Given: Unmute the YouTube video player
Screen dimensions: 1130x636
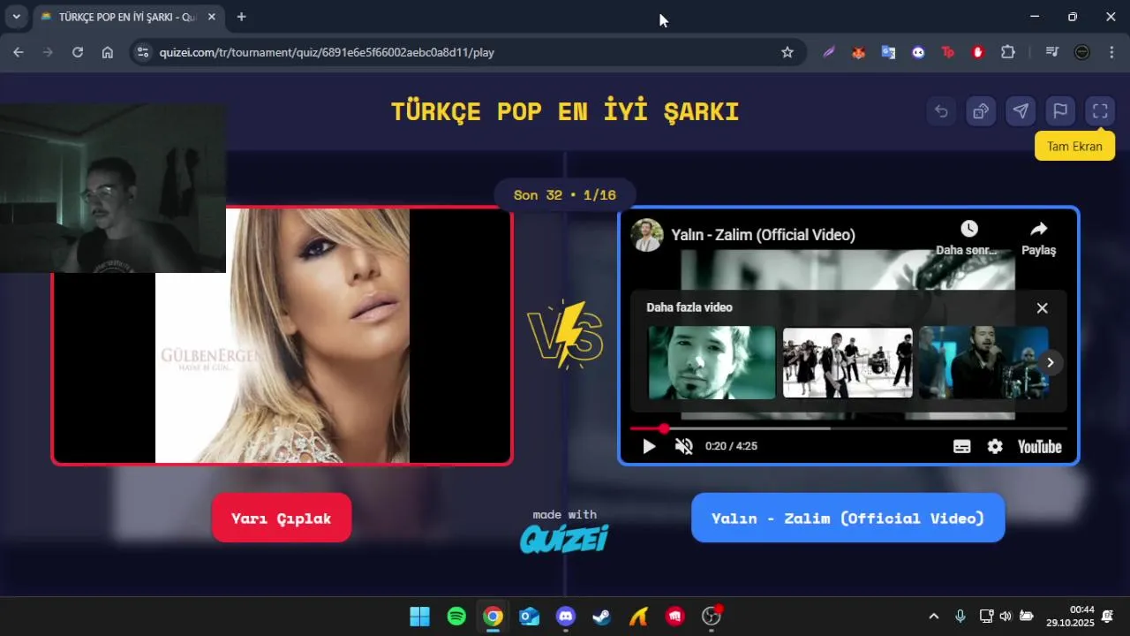Looking at the screenshot, I should [x=684, y=446].
